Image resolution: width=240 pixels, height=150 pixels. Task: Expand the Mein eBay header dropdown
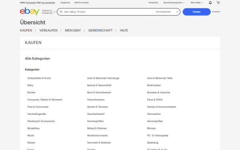pyautogui.click(x=197, y=3)
